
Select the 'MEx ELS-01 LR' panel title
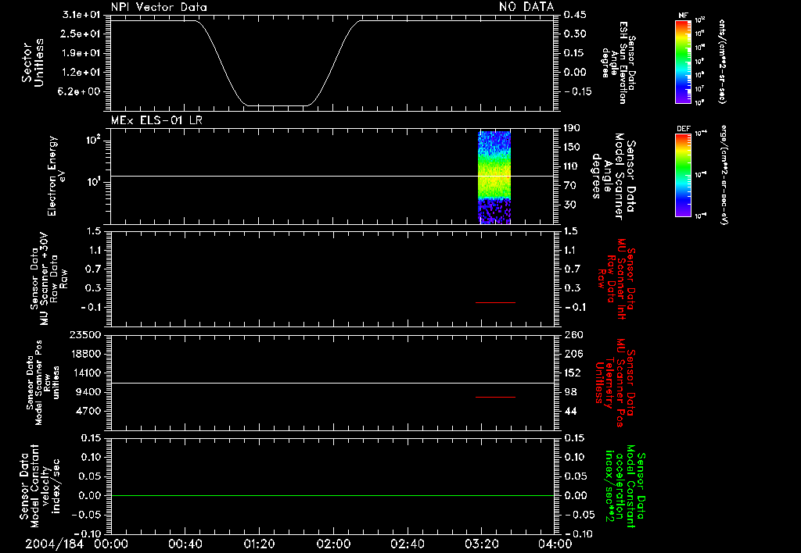point(156,120)
